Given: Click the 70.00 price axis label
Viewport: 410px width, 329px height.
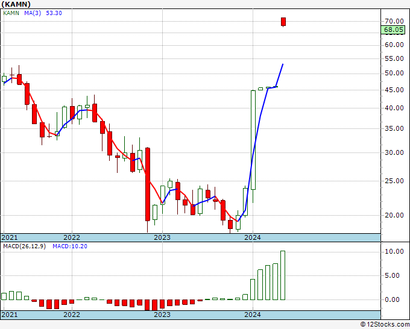Looking at the screenshot, I should (x=394, y=21).
